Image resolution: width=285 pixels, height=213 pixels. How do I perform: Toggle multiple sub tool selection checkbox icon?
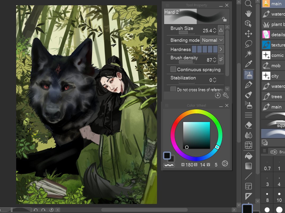pos(265,142)
